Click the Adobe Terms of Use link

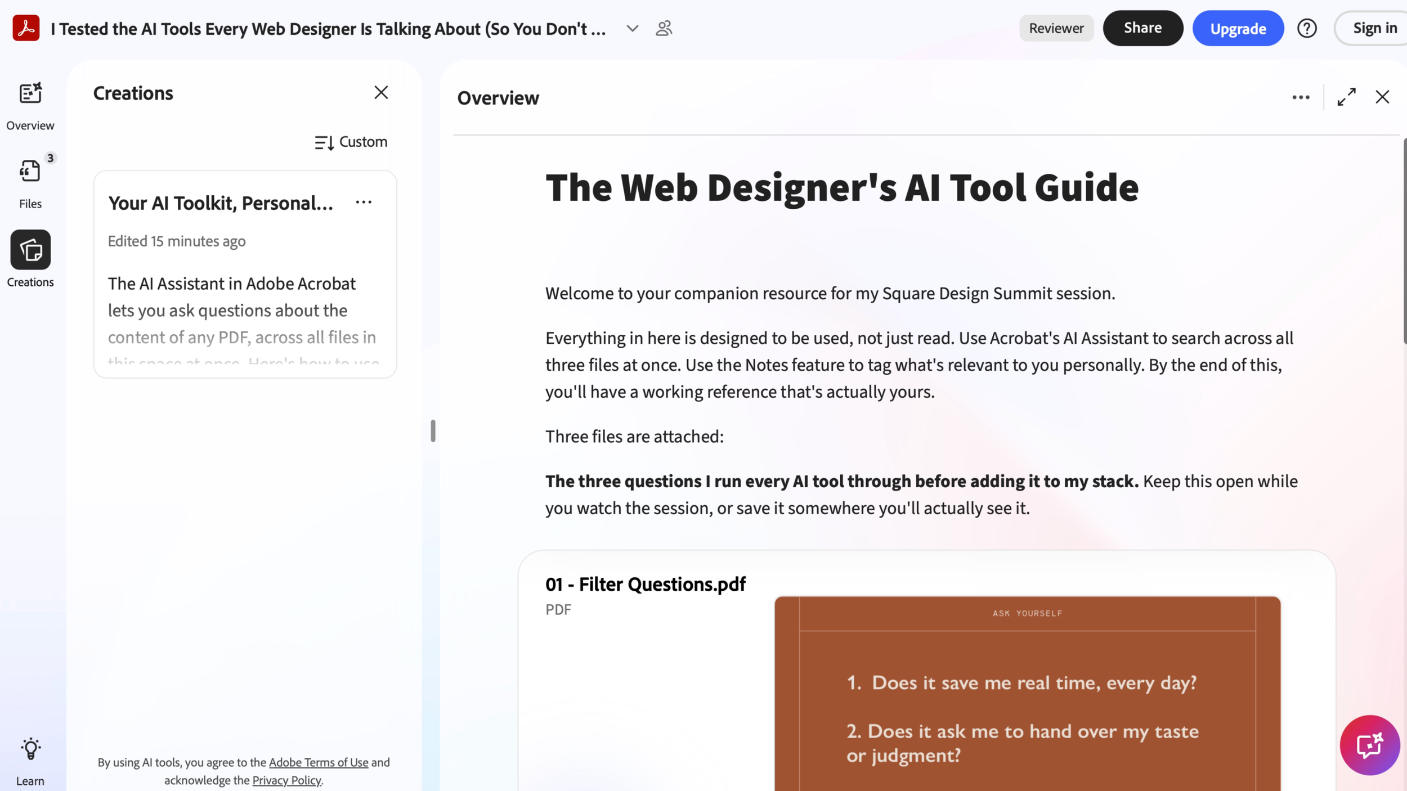[x=319, y=762]
